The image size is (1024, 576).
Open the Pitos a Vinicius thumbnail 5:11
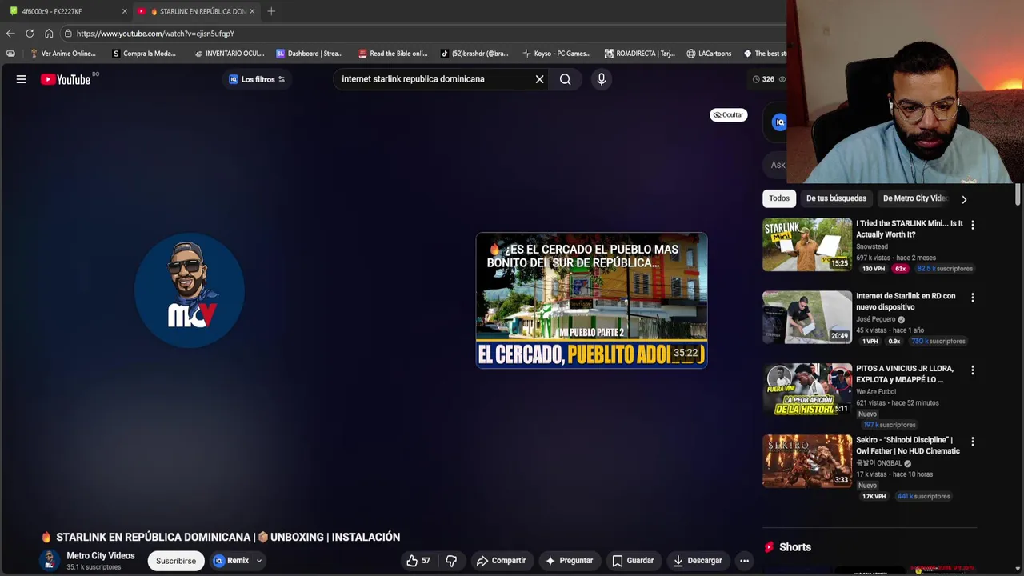807,390
